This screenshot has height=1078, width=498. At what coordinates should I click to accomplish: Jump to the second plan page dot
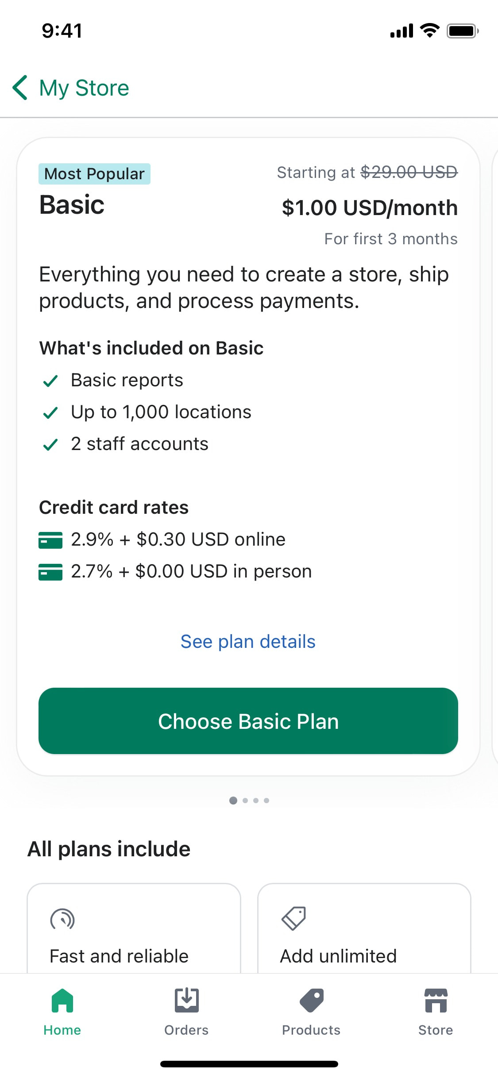point(245,801)
